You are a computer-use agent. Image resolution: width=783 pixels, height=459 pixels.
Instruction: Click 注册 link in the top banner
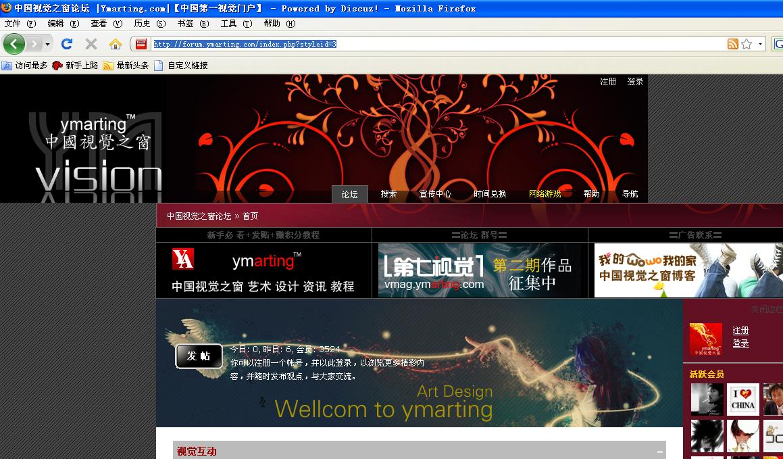[608, 81]
